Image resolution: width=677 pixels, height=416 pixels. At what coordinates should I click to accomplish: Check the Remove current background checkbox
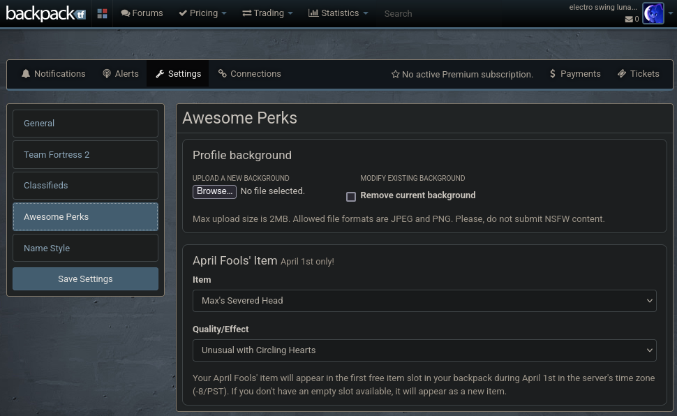point(351,197)
